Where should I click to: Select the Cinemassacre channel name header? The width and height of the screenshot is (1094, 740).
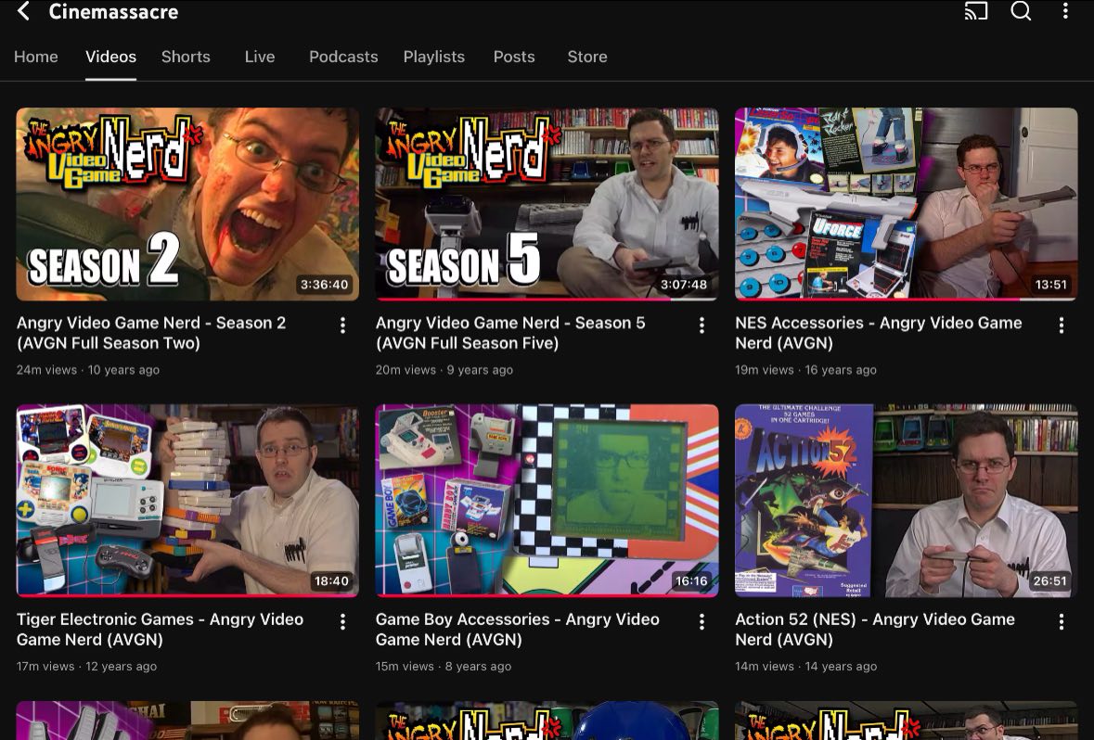(113, 11)
